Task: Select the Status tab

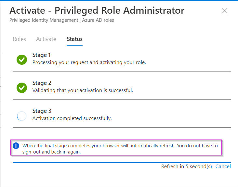Action: pos(74,39)
